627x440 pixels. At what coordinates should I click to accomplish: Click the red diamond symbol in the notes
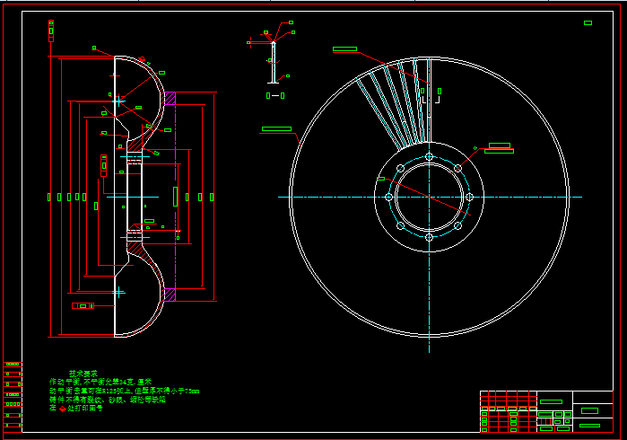click(x=63, y=409)
